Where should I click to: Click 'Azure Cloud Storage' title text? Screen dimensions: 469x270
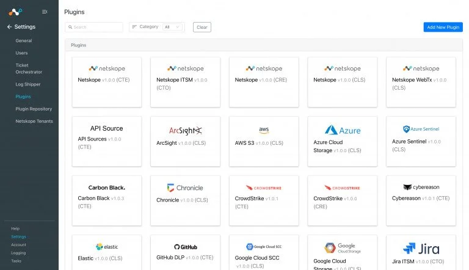pyautogui.click(x=328, y=146)
